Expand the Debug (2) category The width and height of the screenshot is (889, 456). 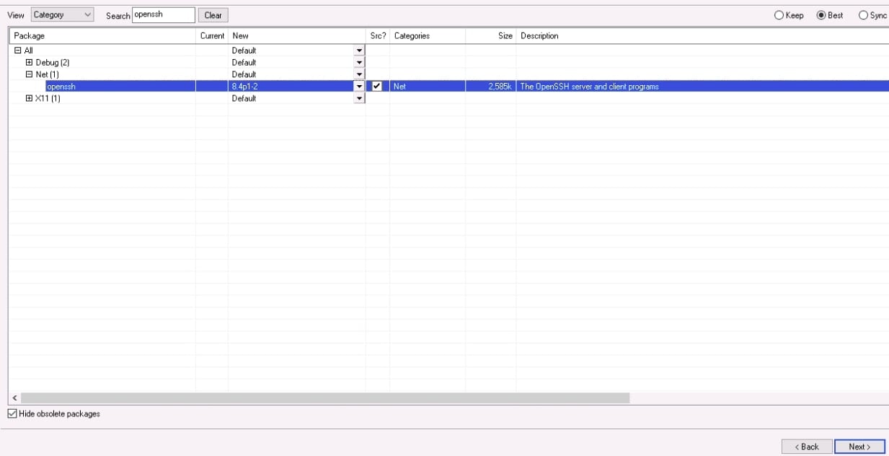pyautogui.click(x=30, y=62)
